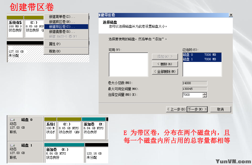This screenshot has width=252, height=165.
Task: Click 取消 to cancel the wizard
Action: (221, 109)
